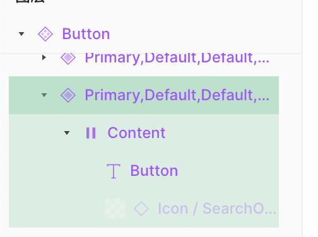Image resolution: width=318 pixels, height=237 pixels.
Task: Click the text layer T icon
Action: (114, 171)
